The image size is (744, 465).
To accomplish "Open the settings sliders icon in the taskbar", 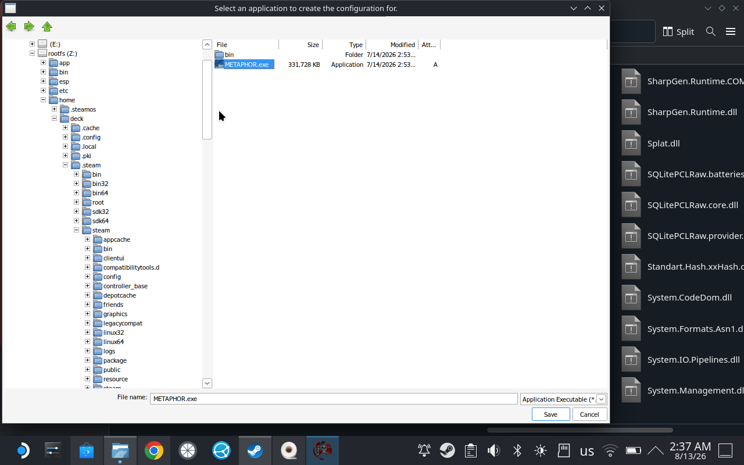I will coord(53,450).
